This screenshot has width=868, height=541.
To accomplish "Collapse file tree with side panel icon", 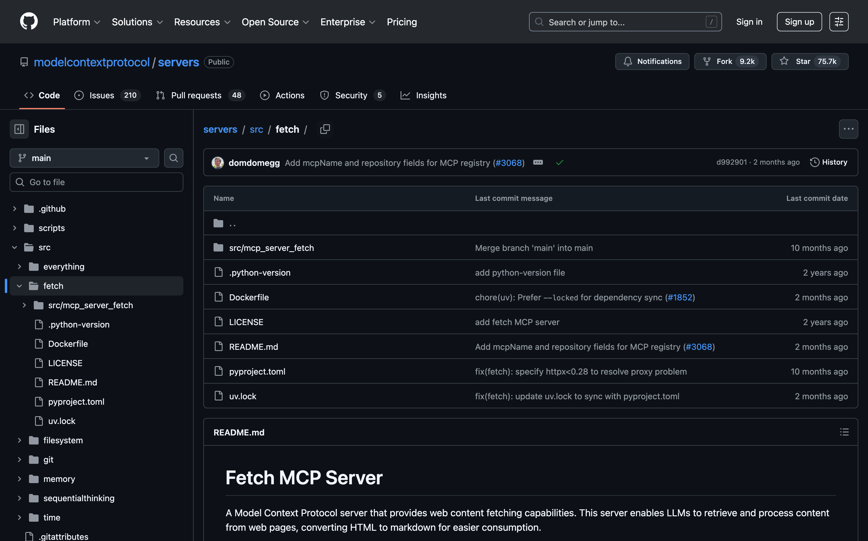I will pyautogui.click(x=19, y=129).
